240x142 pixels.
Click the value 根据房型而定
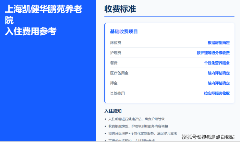coord(219,43)
